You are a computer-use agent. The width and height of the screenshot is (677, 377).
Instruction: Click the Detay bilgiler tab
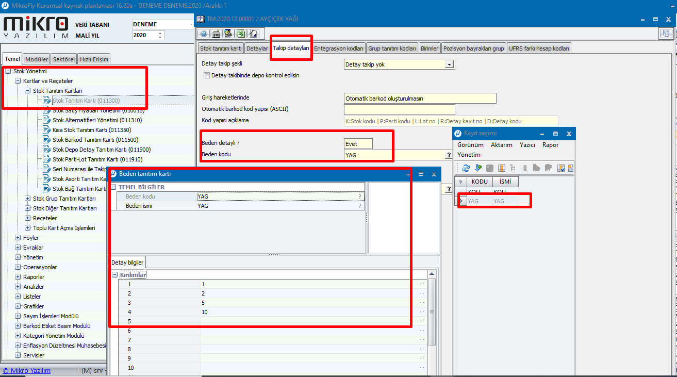click(x=127, y=263)
